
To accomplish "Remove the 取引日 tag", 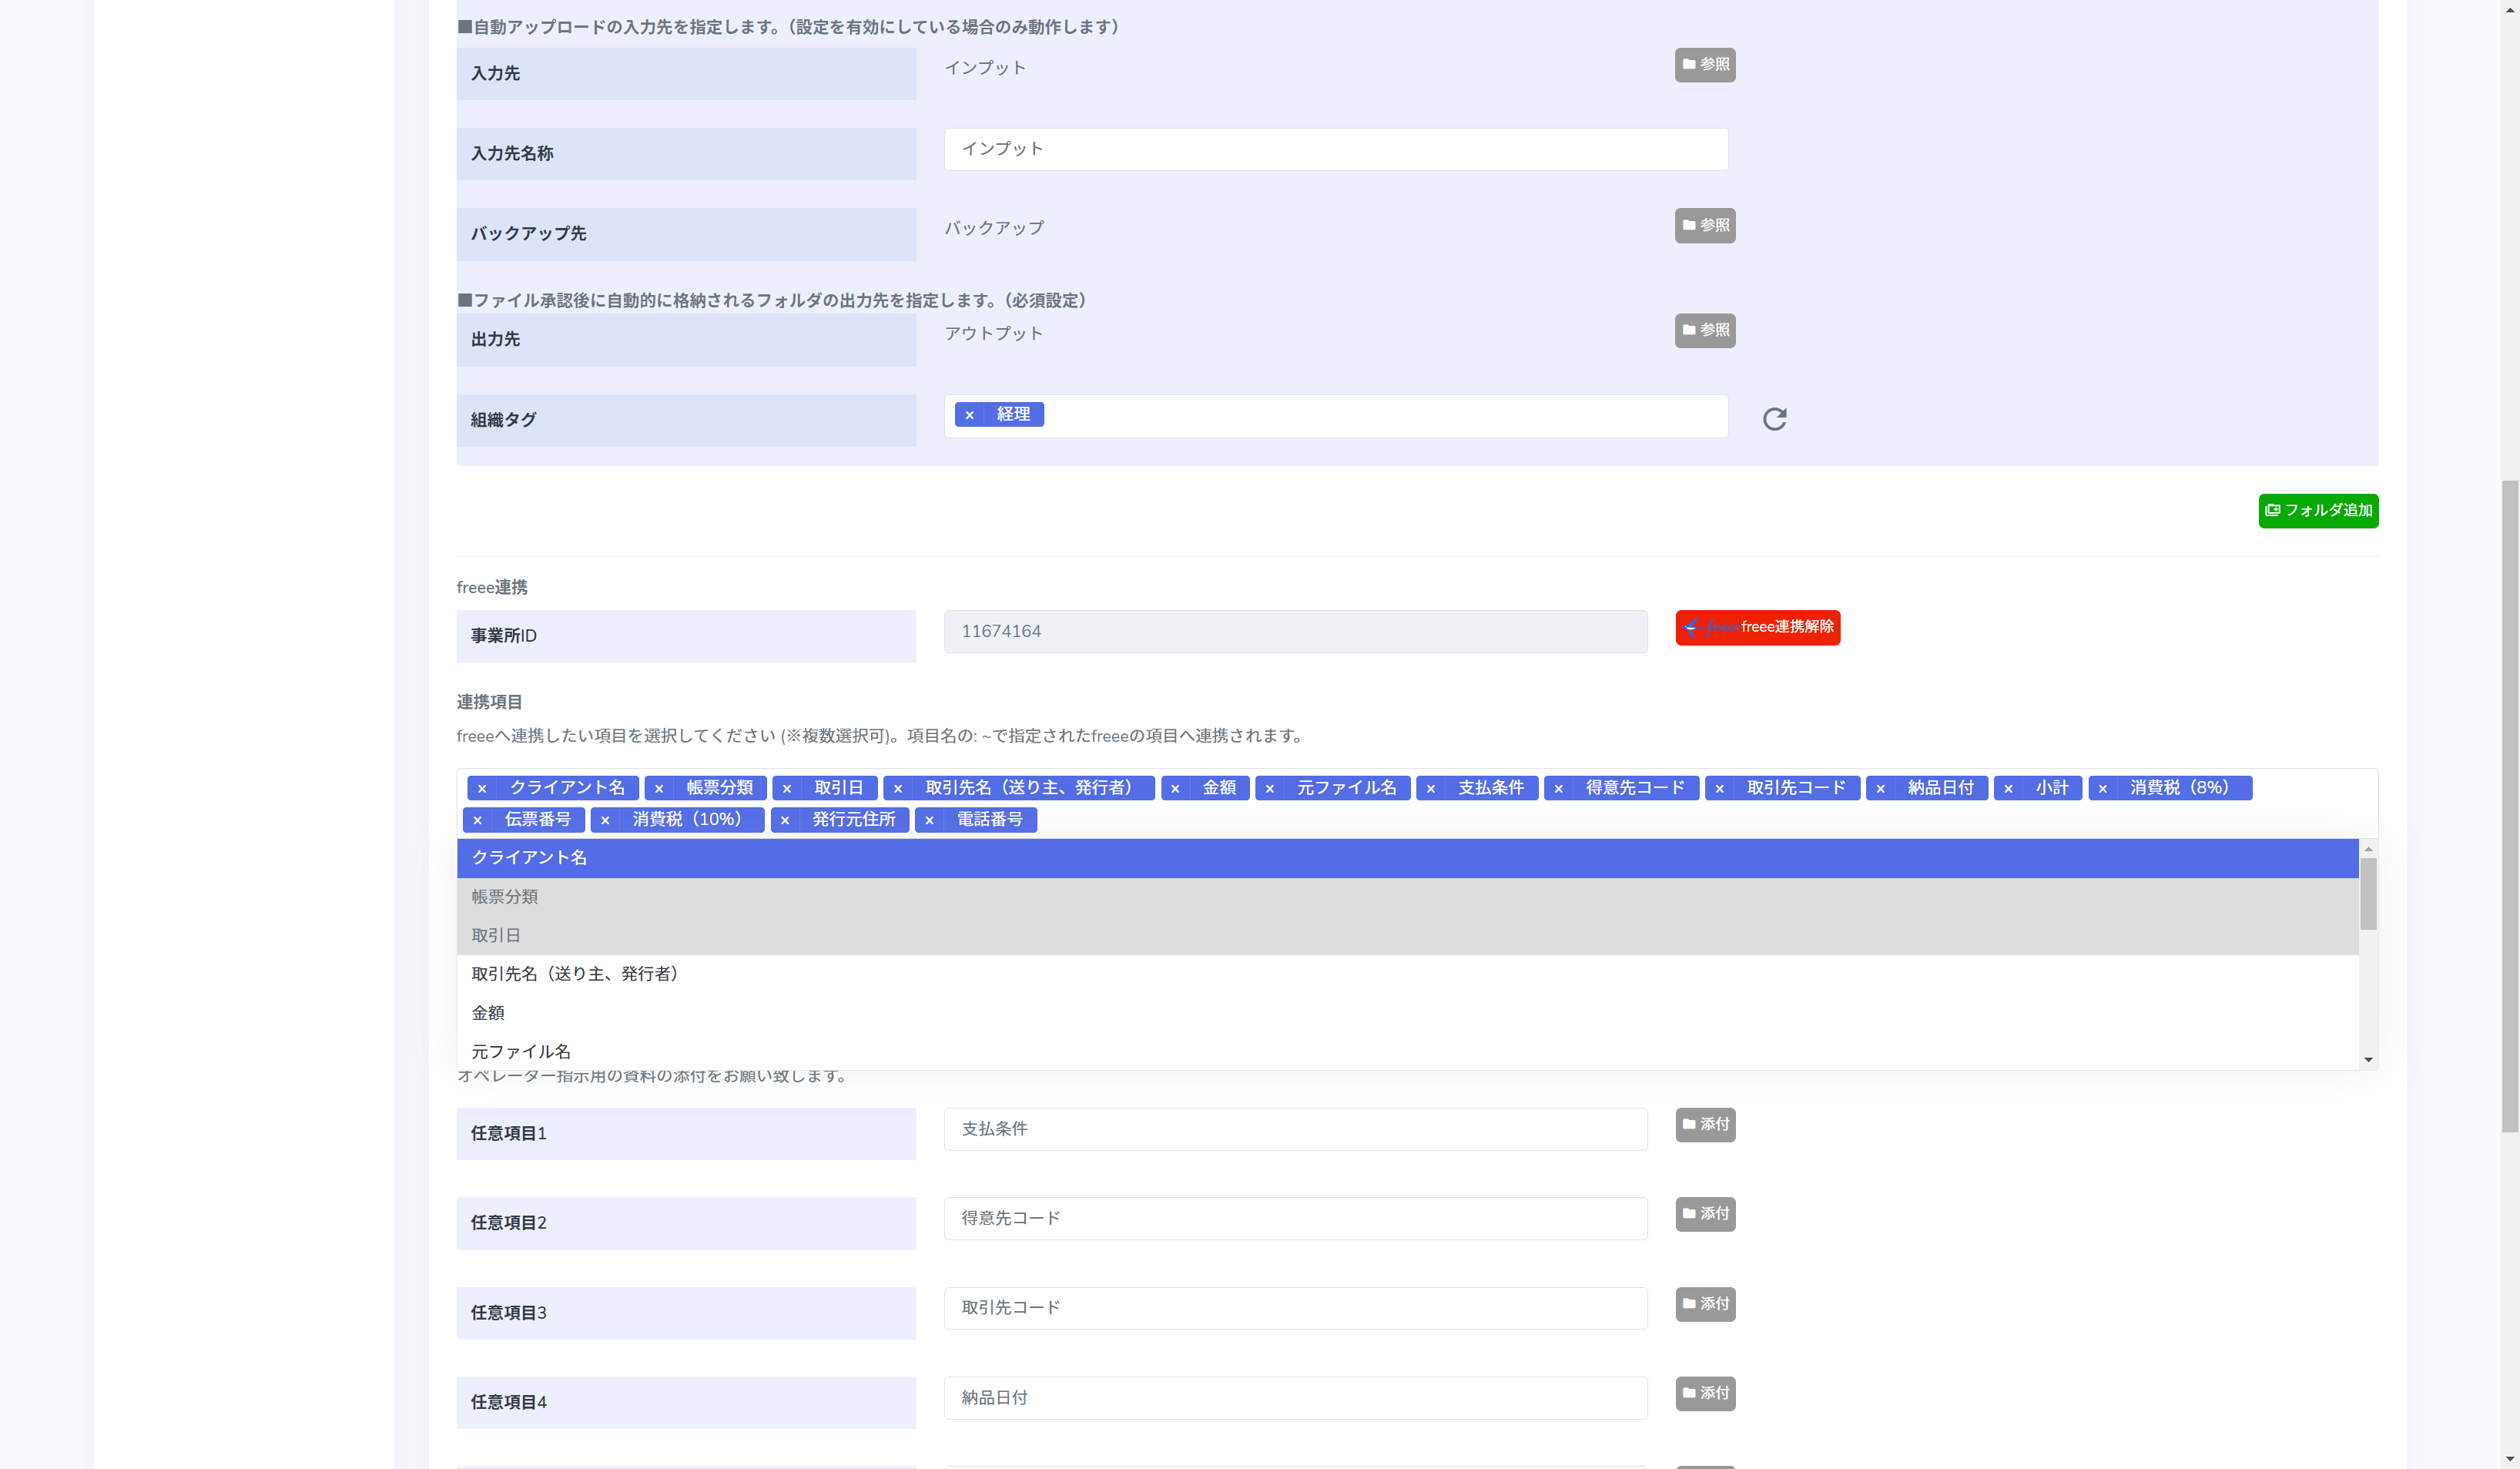I will tap(787, 789).
